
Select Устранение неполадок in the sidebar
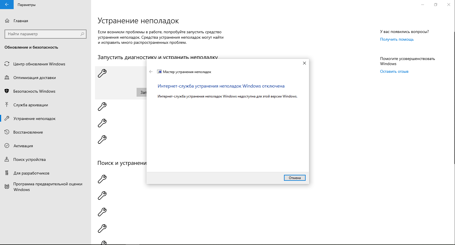pyautogui.click(x=46, y=119)
